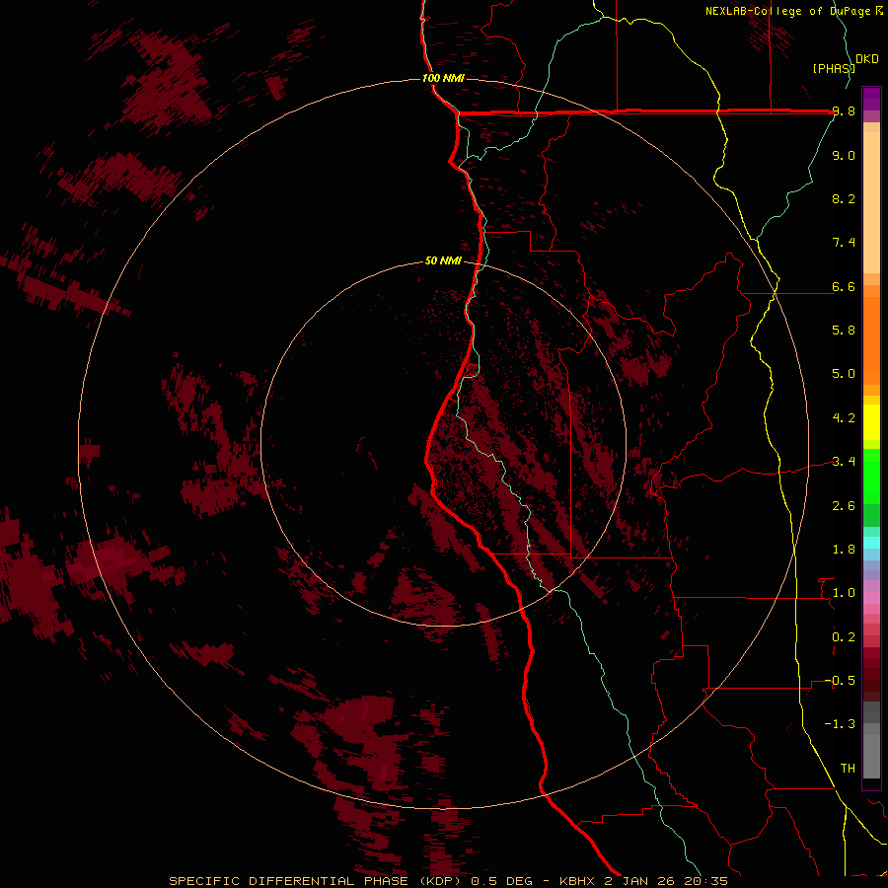Click the -1.3 legend value
The image size is (888, 888).
tap(840, 724)
